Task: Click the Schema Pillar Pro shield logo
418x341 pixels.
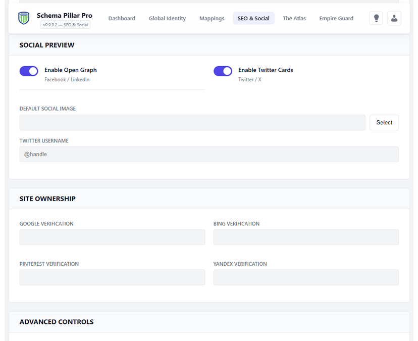Action: 23,18
